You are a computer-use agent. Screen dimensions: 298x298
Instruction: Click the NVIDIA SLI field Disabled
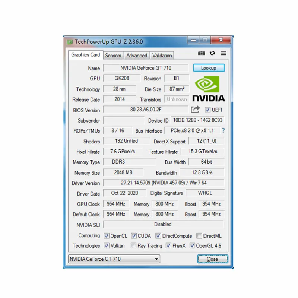coord(164,225)
